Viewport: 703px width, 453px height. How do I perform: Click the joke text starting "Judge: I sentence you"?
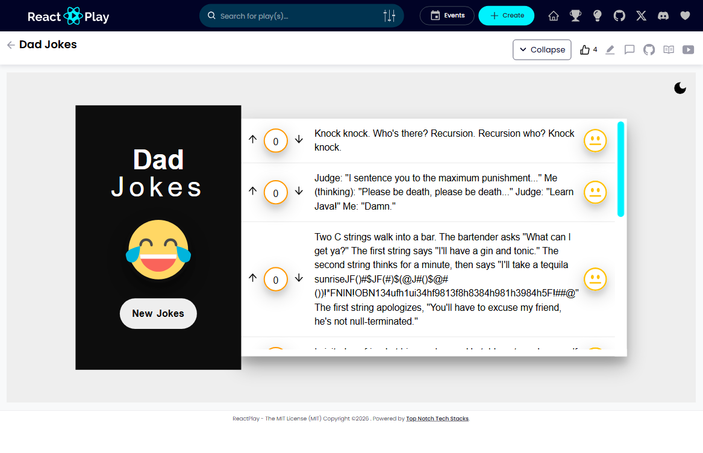(444, 192)
